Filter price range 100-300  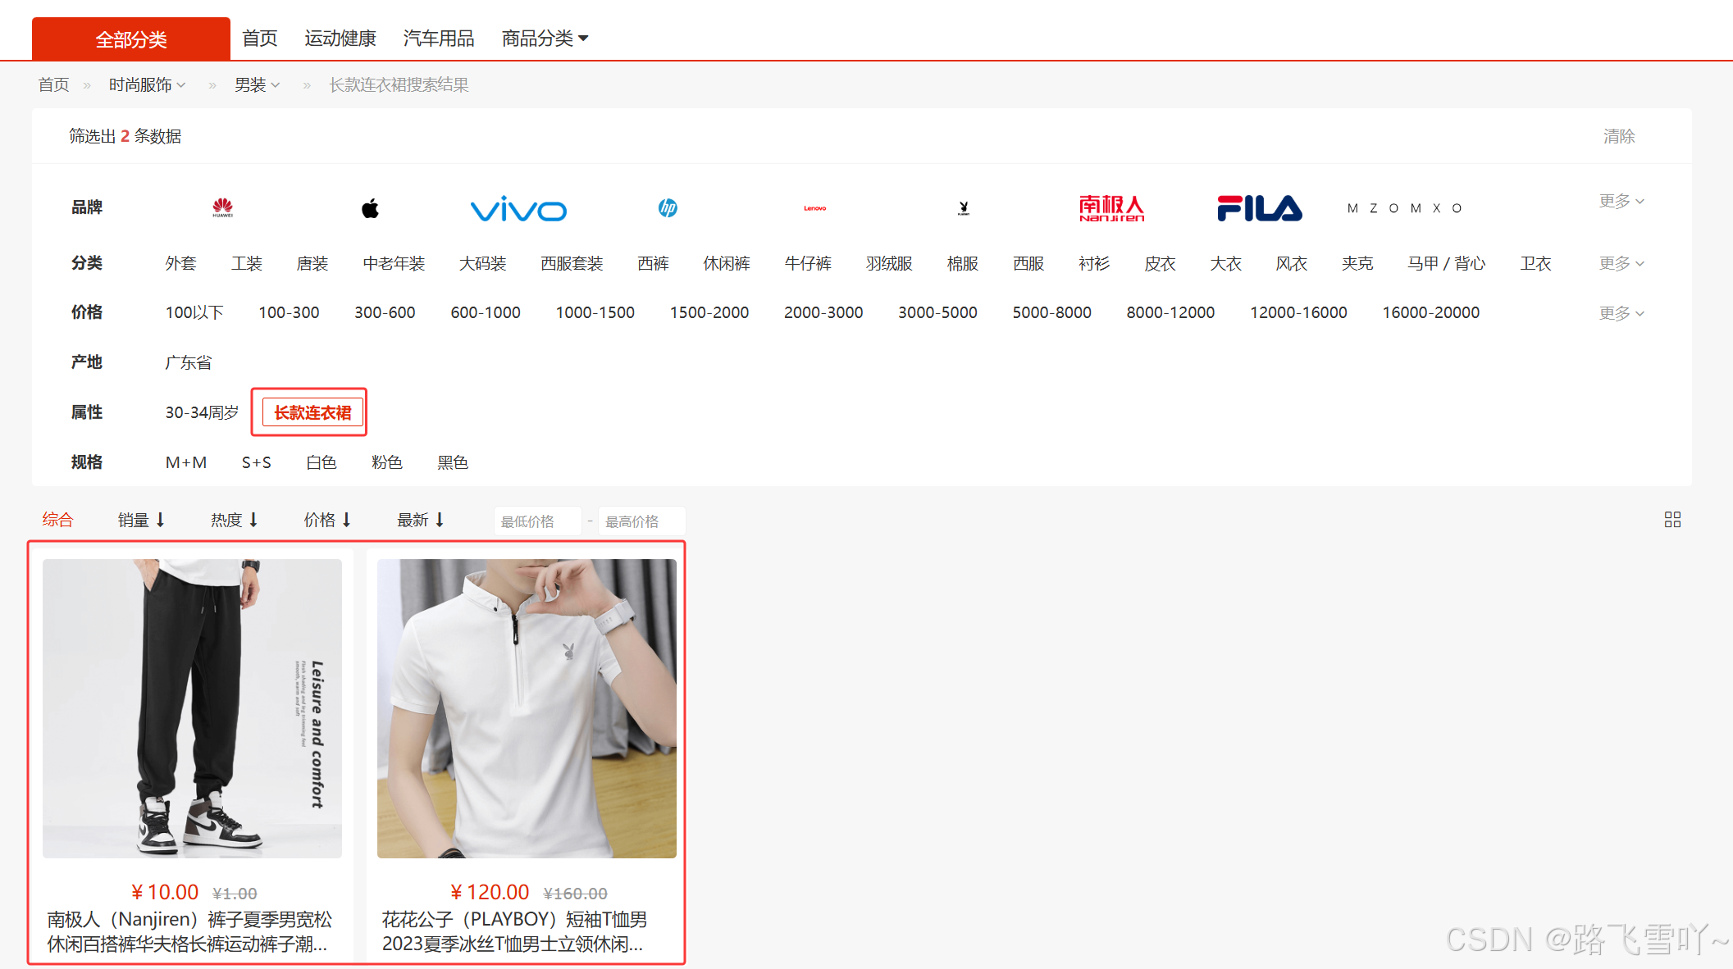[289, 312]
